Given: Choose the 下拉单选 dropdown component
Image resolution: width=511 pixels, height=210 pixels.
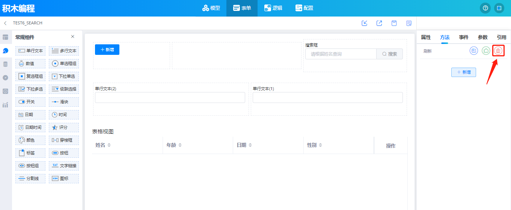Looking at the screenshot, I should point(64,76).
